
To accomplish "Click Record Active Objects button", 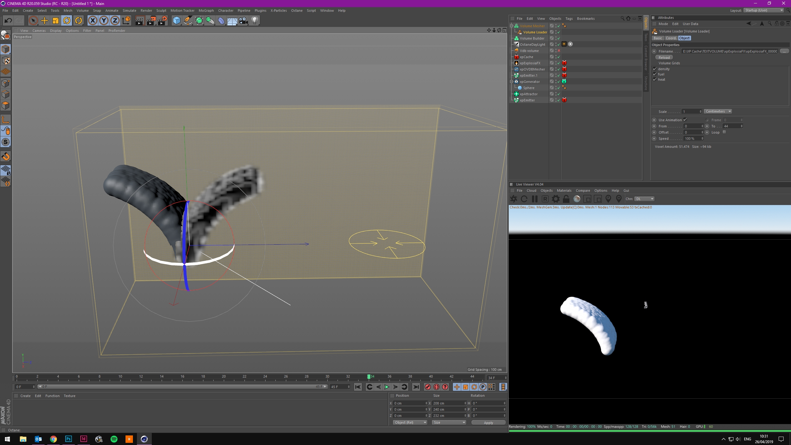I will coord(427,387).
